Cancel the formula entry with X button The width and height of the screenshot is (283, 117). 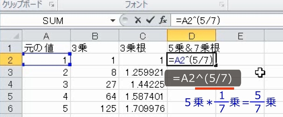138,20
